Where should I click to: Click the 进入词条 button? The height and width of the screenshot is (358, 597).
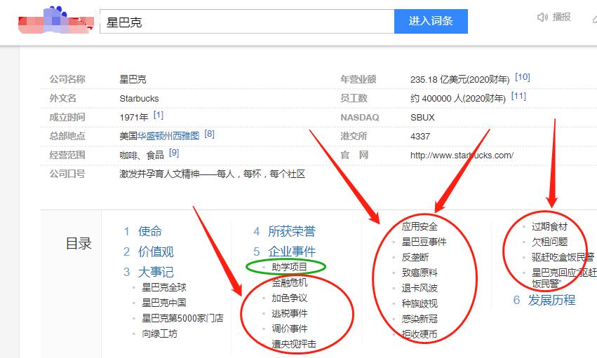[x=431, y=21]
